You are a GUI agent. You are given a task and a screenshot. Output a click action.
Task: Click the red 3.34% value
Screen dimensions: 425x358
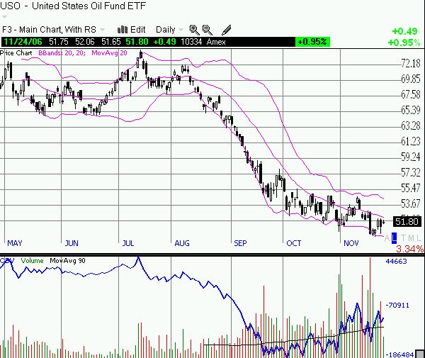(x=410, y=249)
